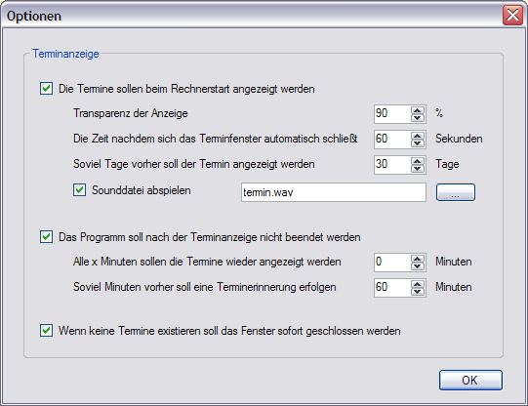The height and width of the screenshot is (406, 528).
Task: Increase Terminerinnerung minutes with up arrow
Action: click(418, 284)
